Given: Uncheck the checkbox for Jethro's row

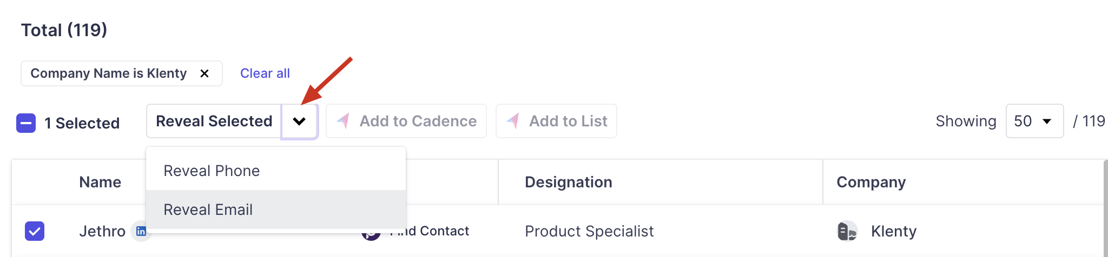Looking at the screenshot, I should coord(35,231).
